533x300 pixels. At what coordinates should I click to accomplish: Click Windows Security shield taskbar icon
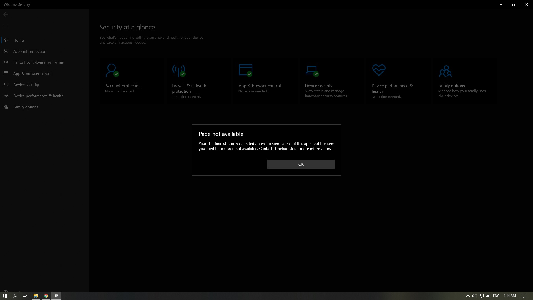click(x=56, y=296)
